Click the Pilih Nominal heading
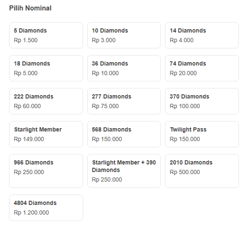This screenshot has height=230, width=251. [30, 8]
